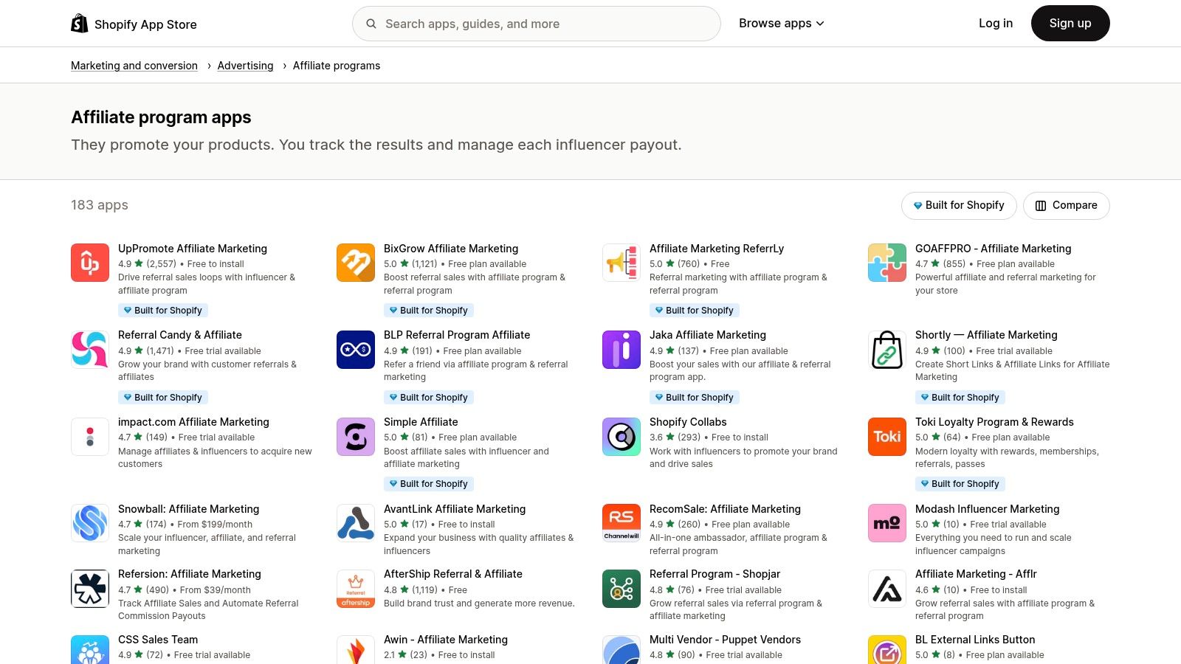Click the Modash Influencer Marketing app icon

coord(886,523)
